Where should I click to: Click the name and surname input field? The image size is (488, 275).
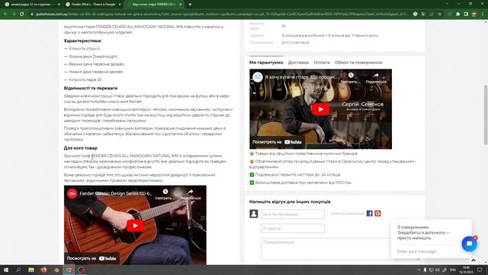click(293, 214)
